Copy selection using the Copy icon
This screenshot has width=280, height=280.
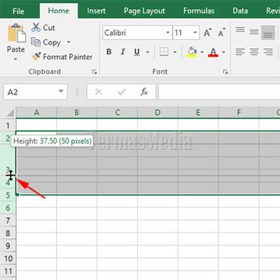point(36,42)
